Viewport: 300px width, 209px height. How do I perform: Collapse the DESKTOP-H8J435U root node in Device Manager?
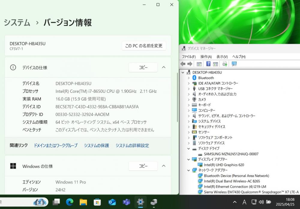[183, 72]
